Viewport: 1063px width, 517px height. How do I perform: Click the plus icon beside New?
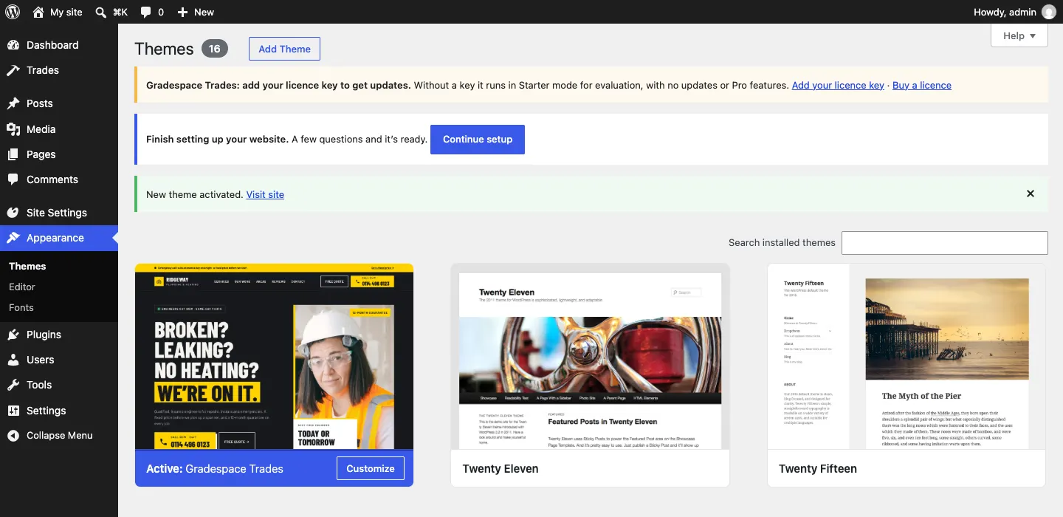[x=183, y=12]
